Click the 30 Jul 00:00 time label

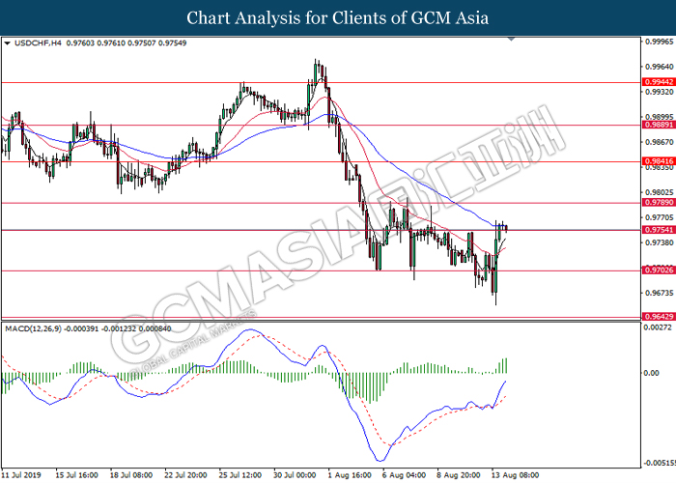(295, 475)
